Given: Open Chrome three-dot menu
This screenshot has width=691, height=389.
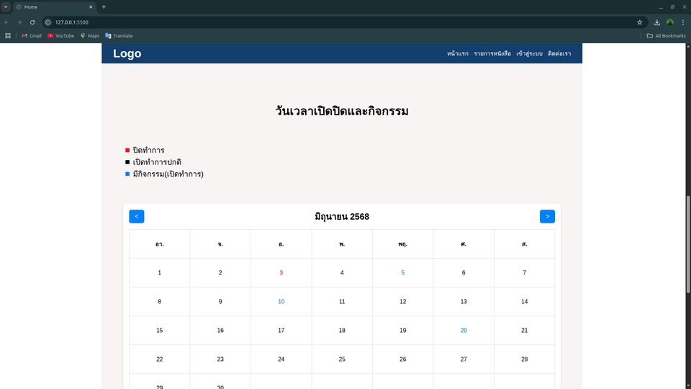Looking at the screenshot, I should [x=683, y=22].
